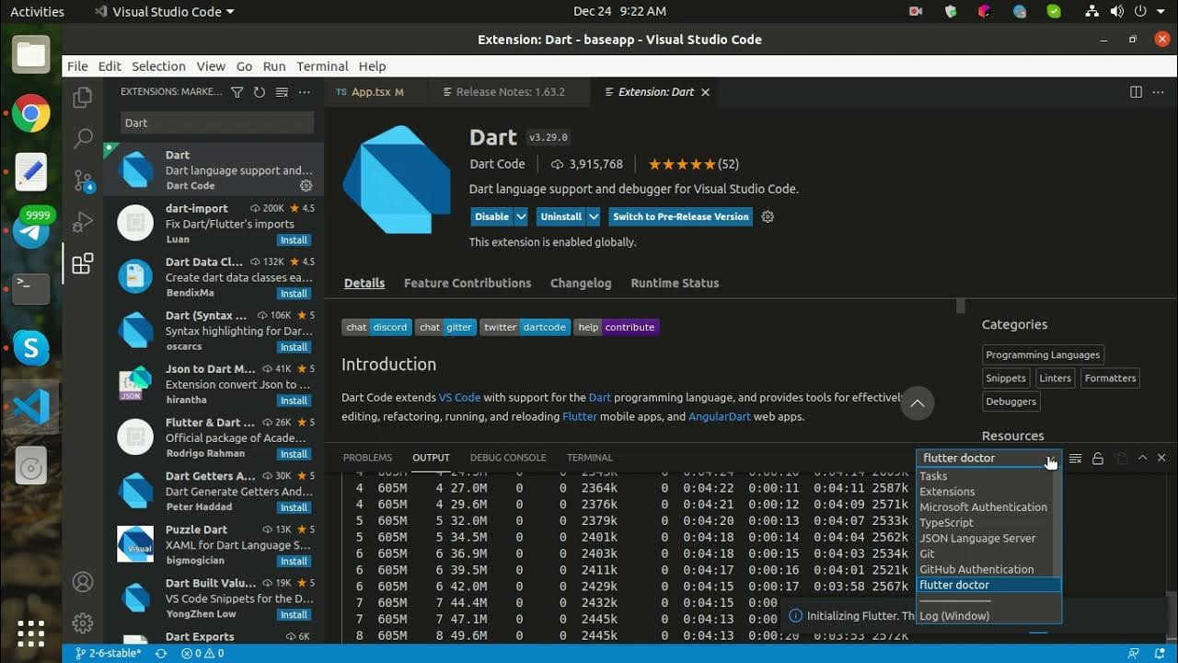The image size is (1178, 663).
Task: Refresh the extensions list
Action: tap(260, 92)
